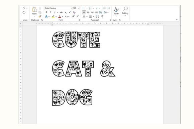Click the Decrease Font Size icon

click(x=78, y=16)
